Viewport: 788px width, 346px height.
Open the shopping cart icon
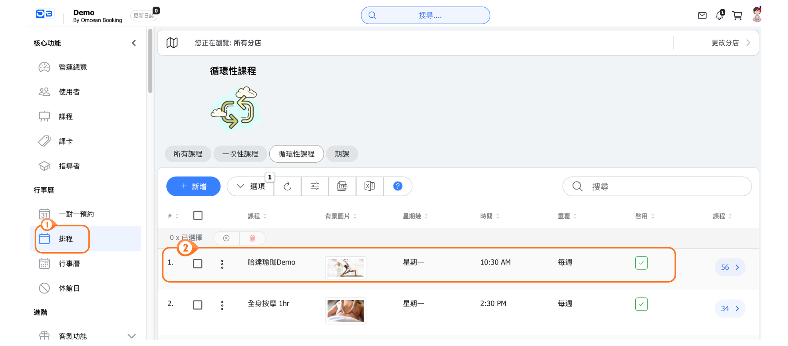[737, 16]
